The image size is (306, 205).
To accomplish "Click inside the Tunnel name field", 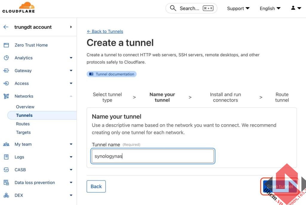I will point(153,156).
